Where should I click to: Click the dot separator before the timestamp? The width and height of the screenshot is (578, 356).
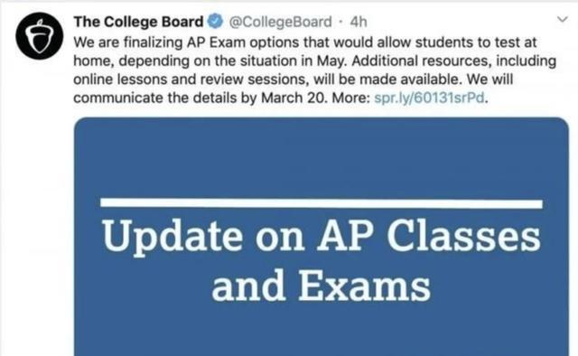click(340, 22)
